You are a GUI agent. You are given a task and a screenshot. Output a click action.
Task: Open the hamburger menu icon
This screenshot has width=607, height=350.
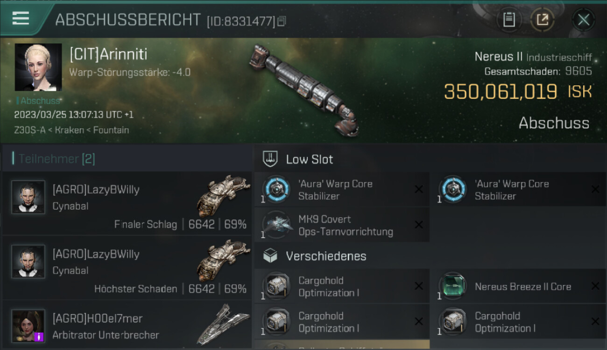(x=21, y=18)
